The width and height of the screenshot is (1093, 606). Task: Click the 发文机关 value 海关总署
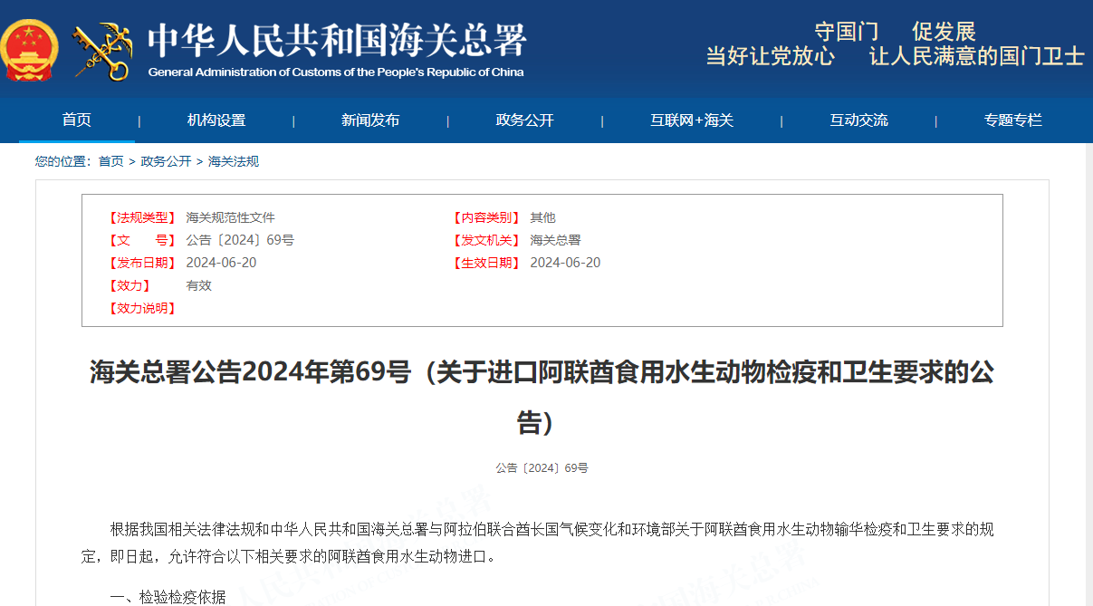pyautogui.click(x=555, y=240)
